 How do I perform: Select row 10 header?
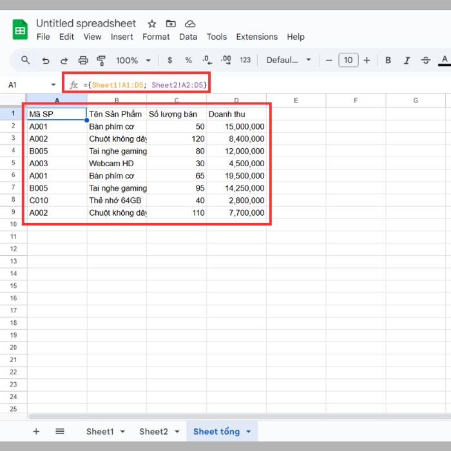14,224
